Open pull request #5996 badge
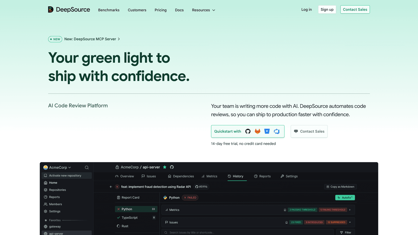The width and height of the screenshot is (418, 235). [x=201, y=187]
